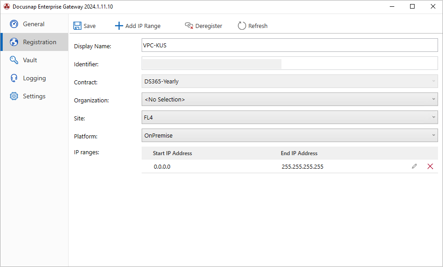Select the Registration sidebar item

click(x=34, y=42)
